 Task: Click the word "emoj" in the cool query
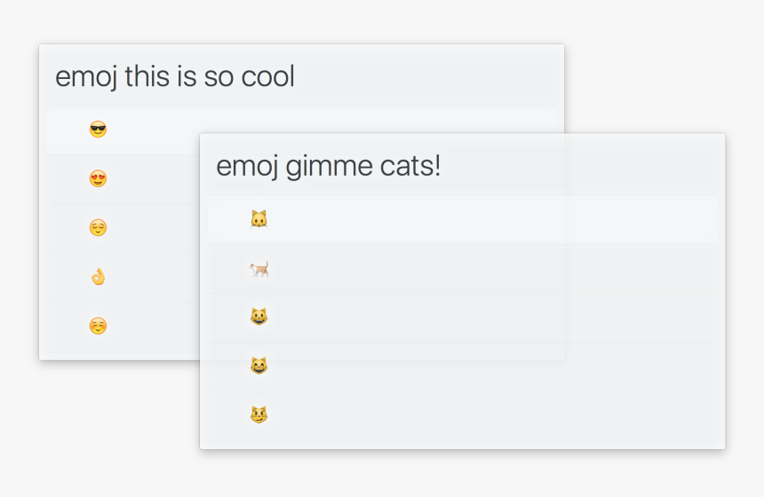coord(85,78)
